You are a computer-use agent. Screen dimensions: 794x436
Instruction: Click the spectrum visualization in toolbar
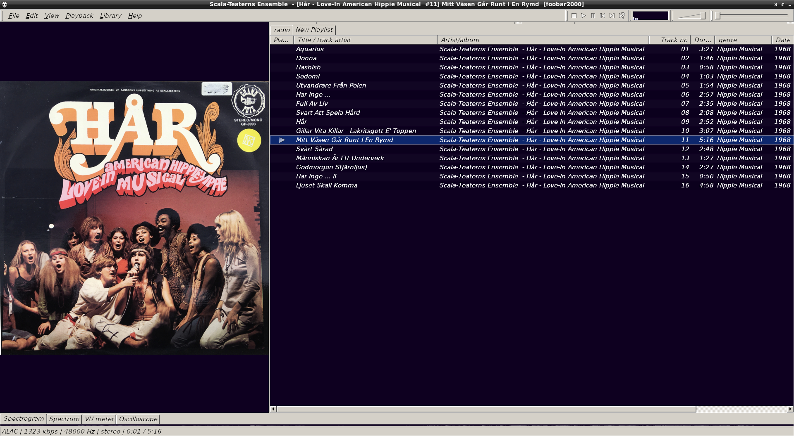pyautogui.click(x=651, y=16)
